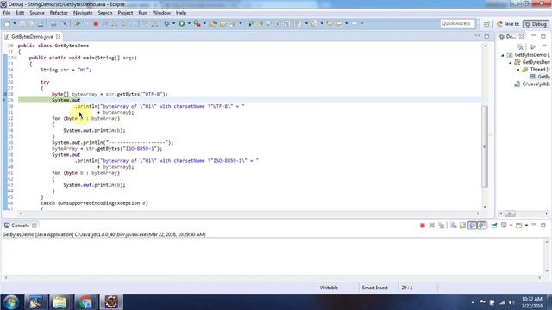This screenshot has width=552, height=310.
Task: Click the Windows Start orb
Action: [10, 302]
